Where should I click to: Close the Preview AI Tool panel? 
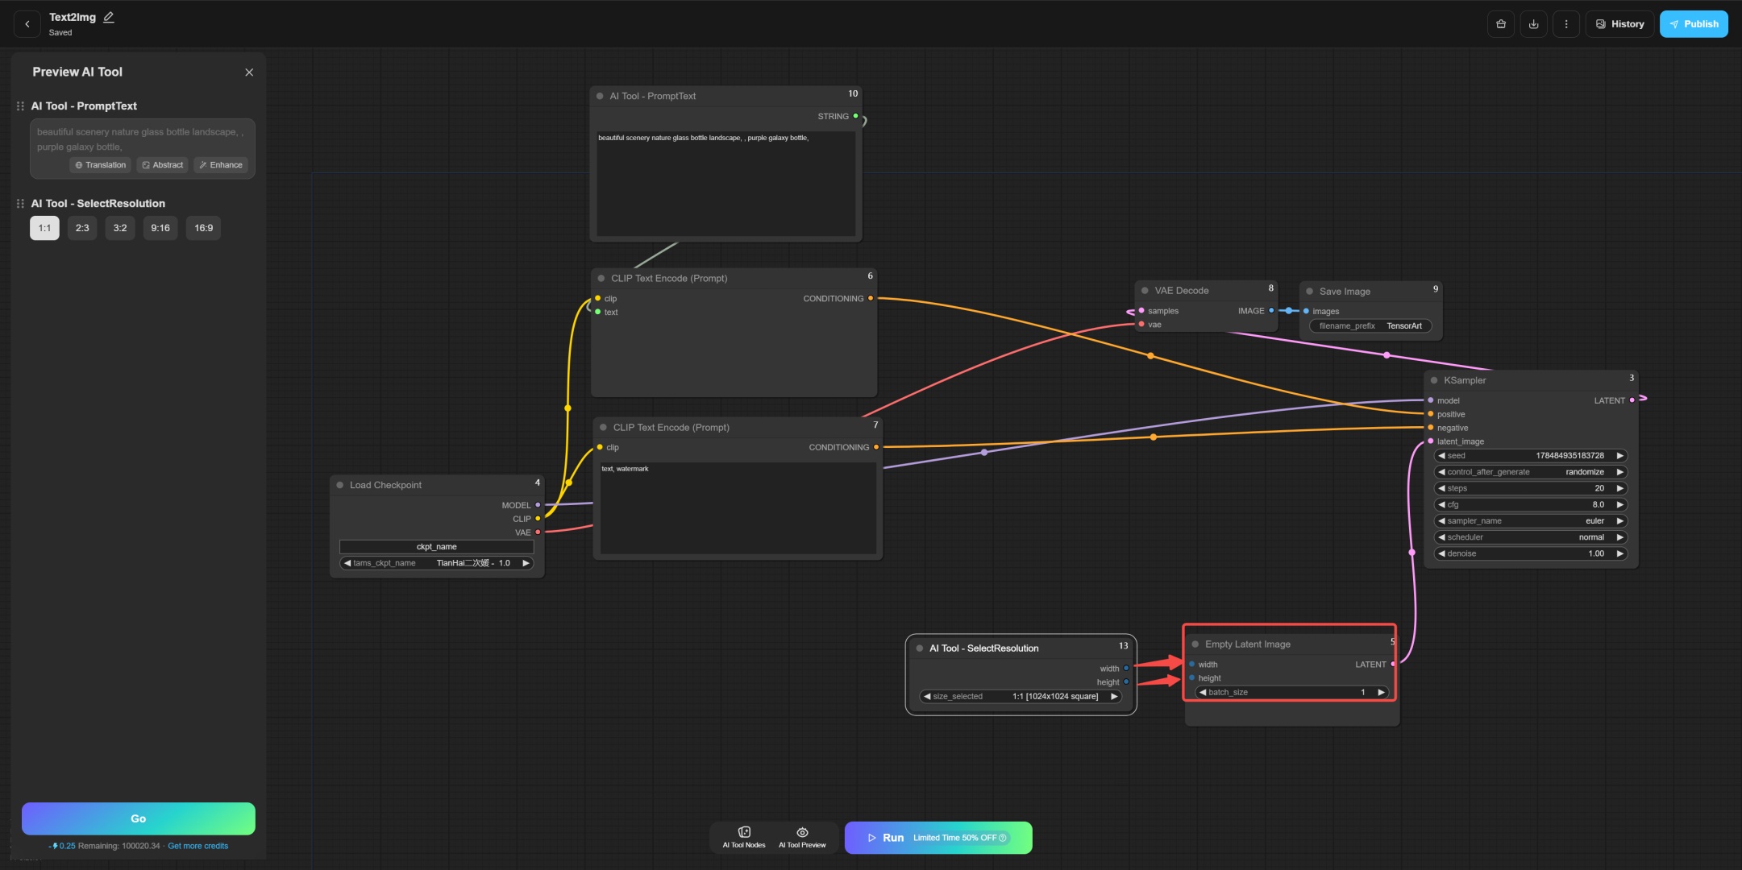tap(249, 72)
